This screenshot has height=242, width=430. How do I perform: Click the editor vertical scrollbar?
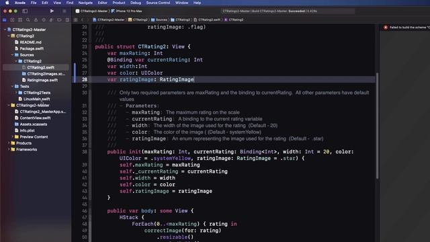[377, 126]
